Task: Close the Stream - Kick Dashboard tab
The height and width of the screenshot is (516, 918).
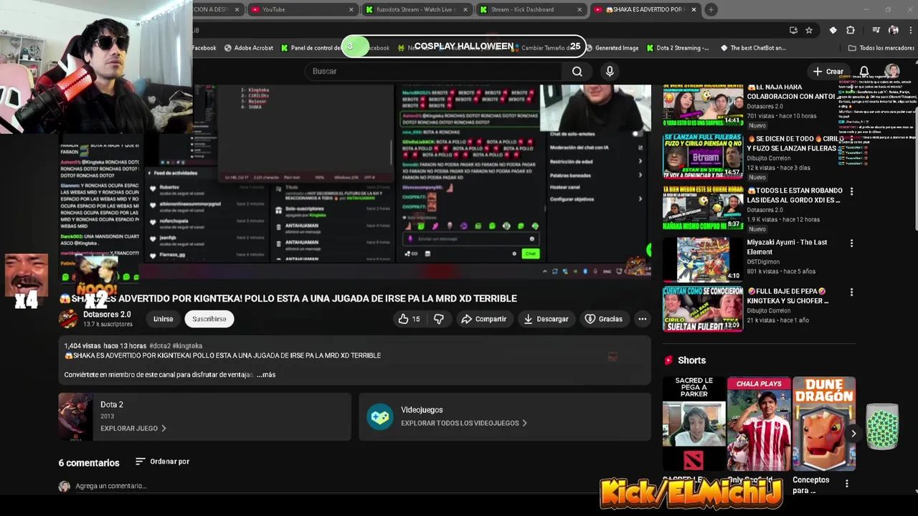Action: (579, 9)
